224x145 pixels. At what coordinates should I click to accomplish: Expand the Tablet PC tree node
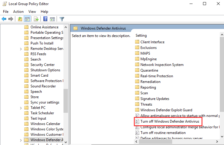21,108
